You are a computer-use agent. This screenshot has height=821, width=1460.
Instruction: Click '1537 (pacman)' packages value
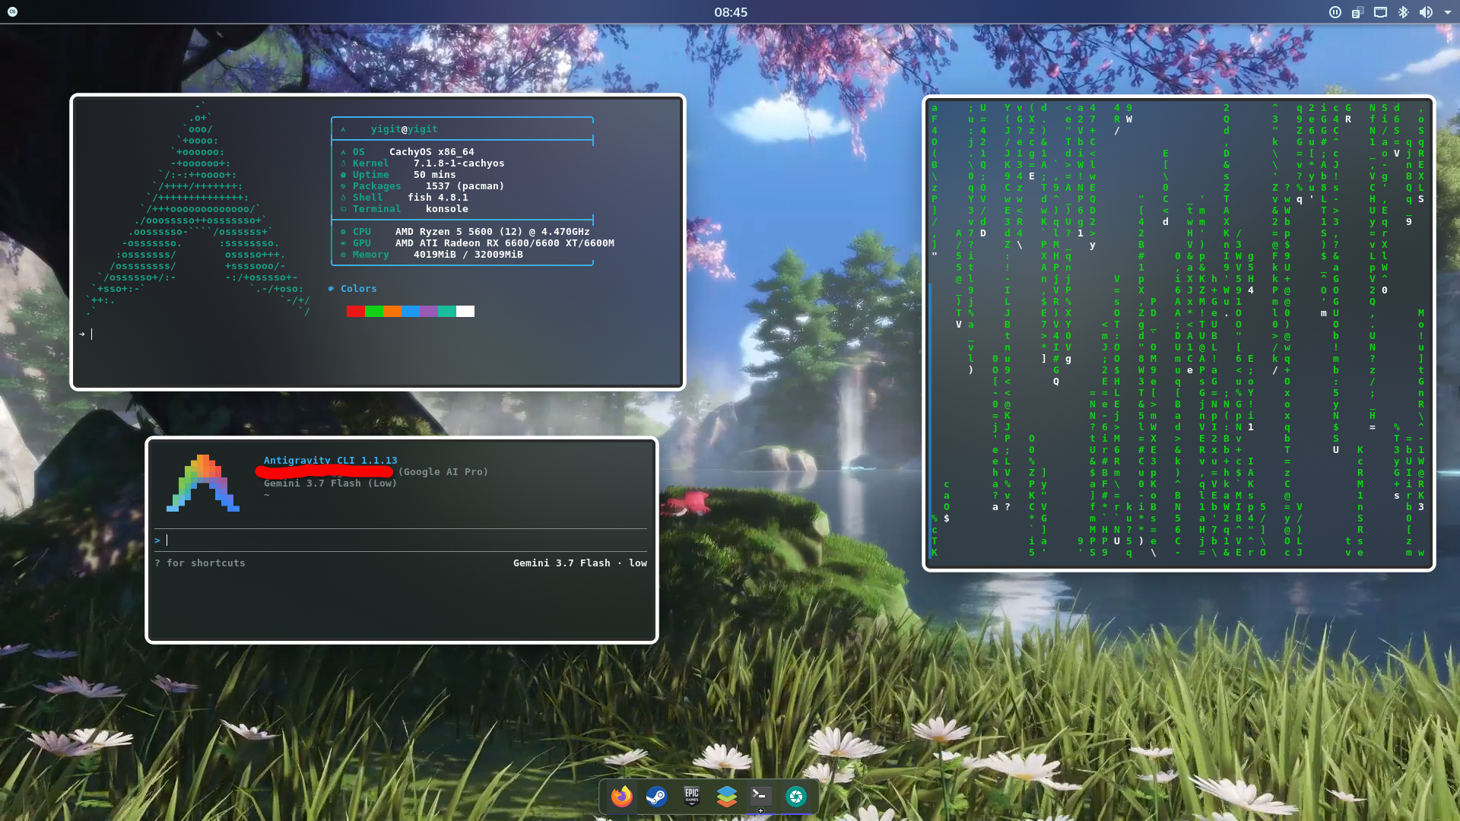click(465, 186)
